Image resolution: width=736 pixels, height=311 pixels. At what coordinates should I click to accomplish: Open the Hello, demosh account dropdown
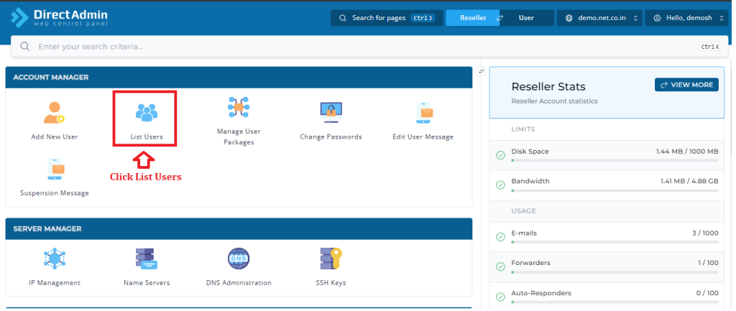pos(686,18)
